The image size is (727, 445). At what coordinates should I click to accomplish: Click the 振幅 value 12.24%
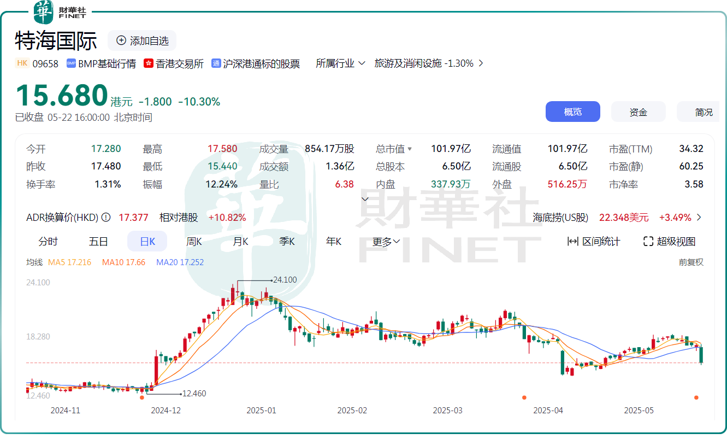pyautogui.click(x=222, y=185)
